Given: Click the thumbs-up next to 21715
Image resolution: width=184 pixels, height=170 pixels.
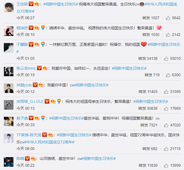Looking at the screenshot, I should [x=166, y=149].
